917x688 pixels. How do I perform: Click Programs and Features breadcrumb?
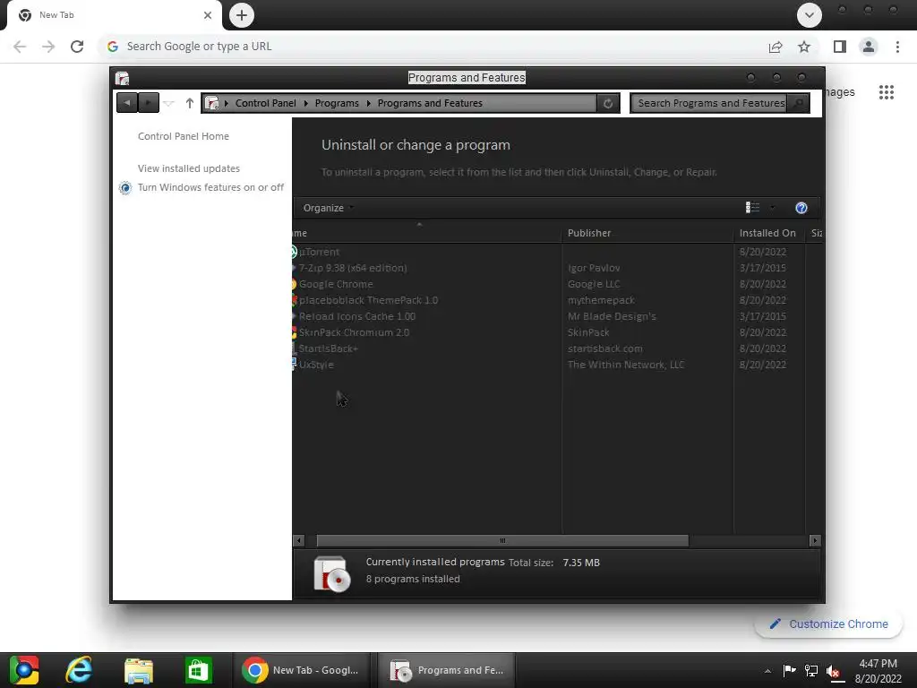pyautogui.click(x=430, y=103)
